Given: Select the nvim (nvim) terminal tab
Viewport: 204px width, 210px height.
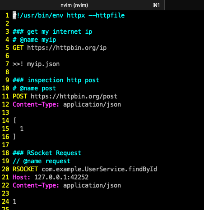Looking at the screenshot, I should (x=82, y=5).
